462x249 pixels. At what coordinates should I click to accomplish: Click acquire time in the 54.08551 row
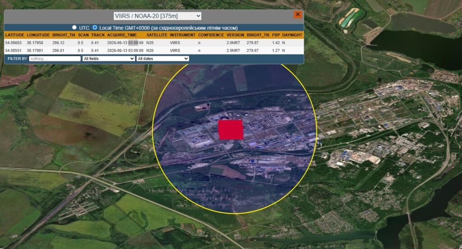(x=125, y=50)
